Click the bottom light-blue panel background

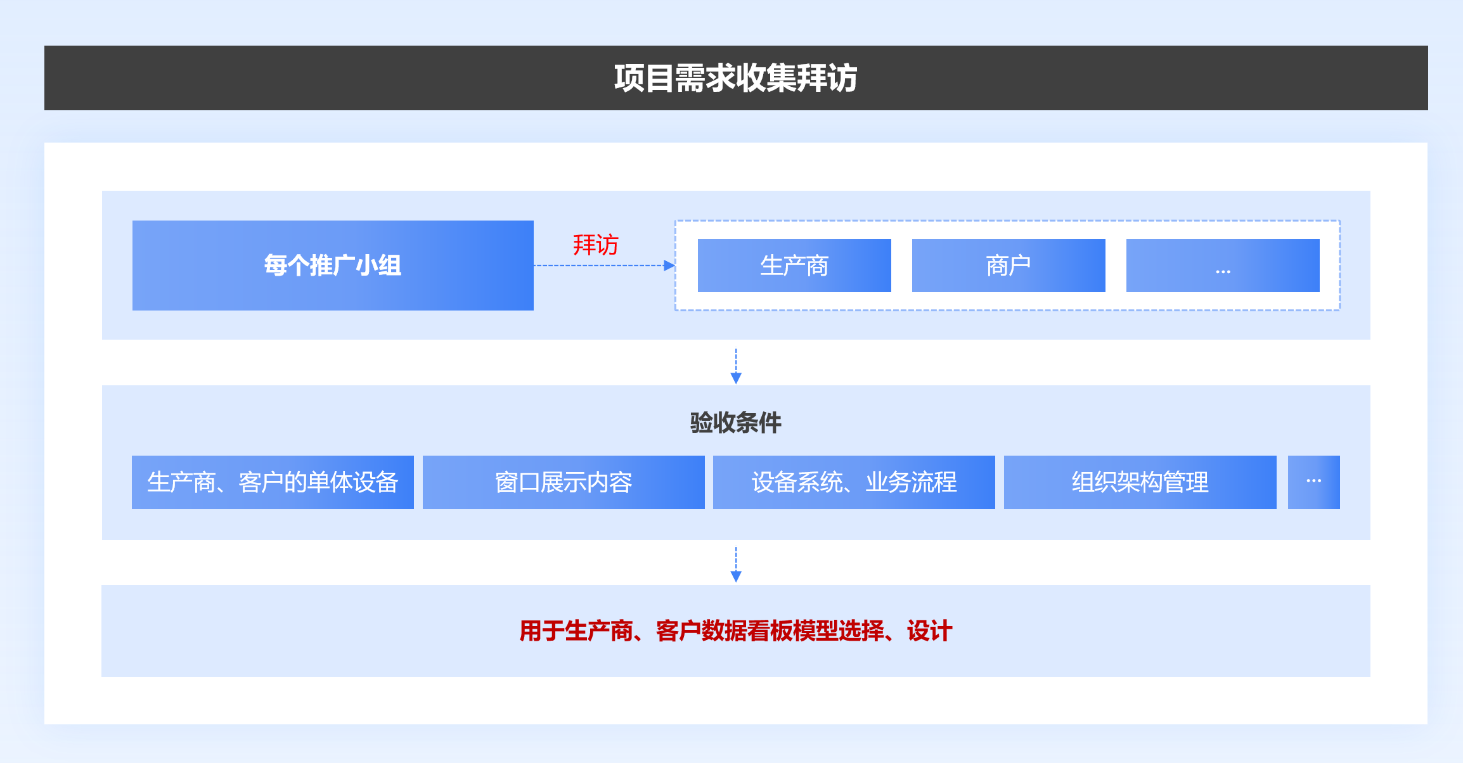[x=304, y=634]
